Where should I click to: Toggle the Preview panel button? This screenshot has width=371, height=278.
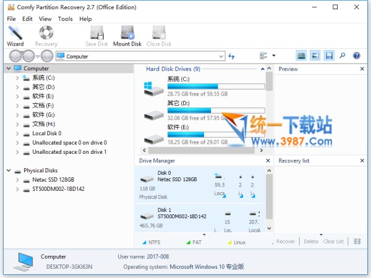(x=315, y=56)
